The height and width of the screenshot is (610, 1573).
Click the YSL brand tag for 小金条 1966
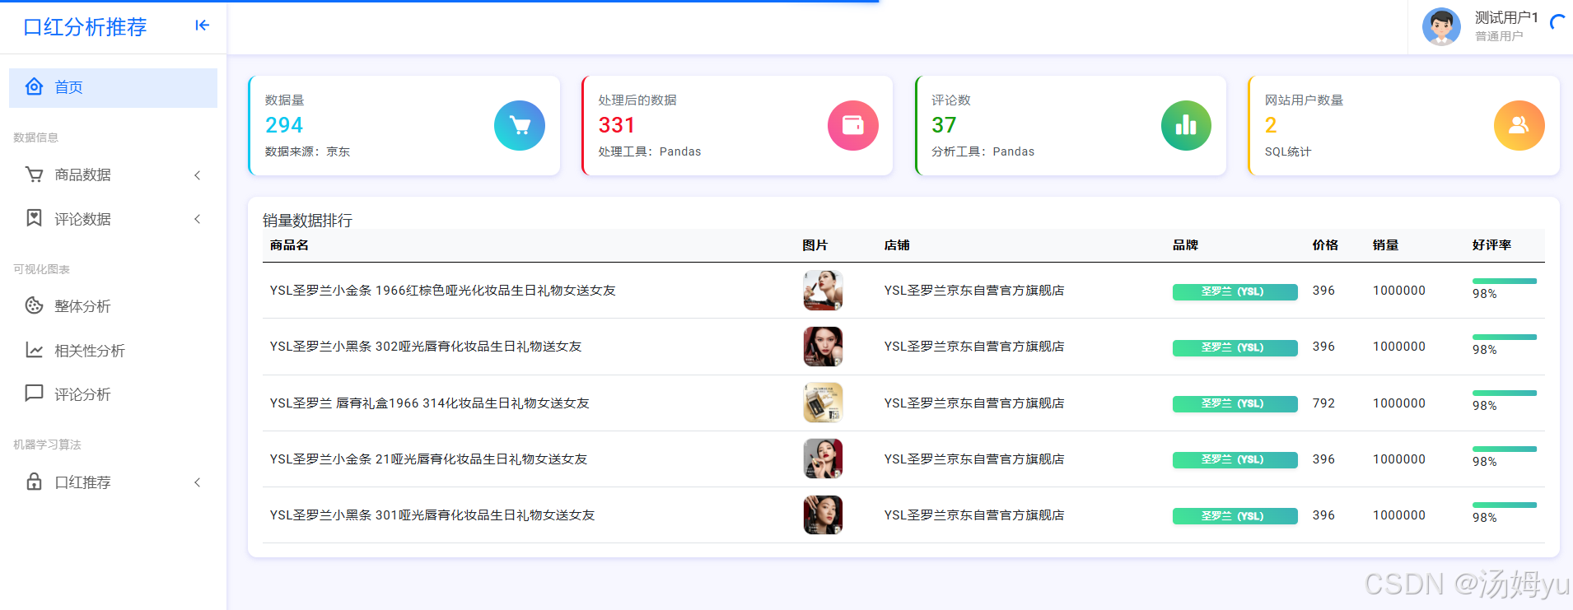pos(1235,291)
